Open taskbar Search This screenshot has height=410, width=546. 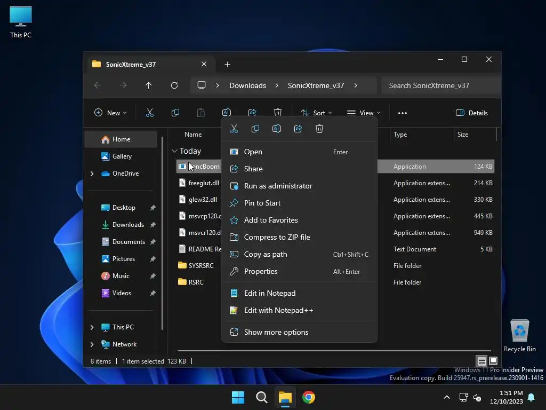pos(261,397)
